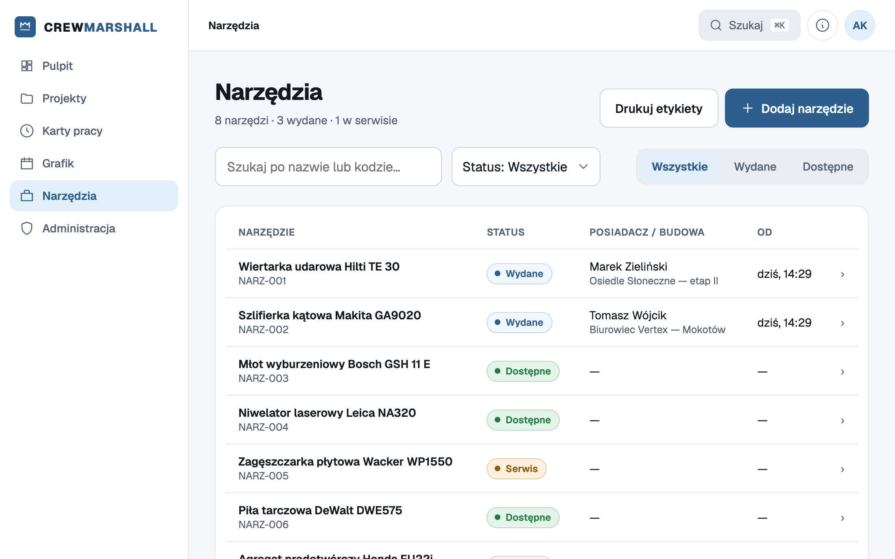Open Szlifierka kątowa Makita GA9020
This screenshot has height=559, width=895.
coord(330,315)
